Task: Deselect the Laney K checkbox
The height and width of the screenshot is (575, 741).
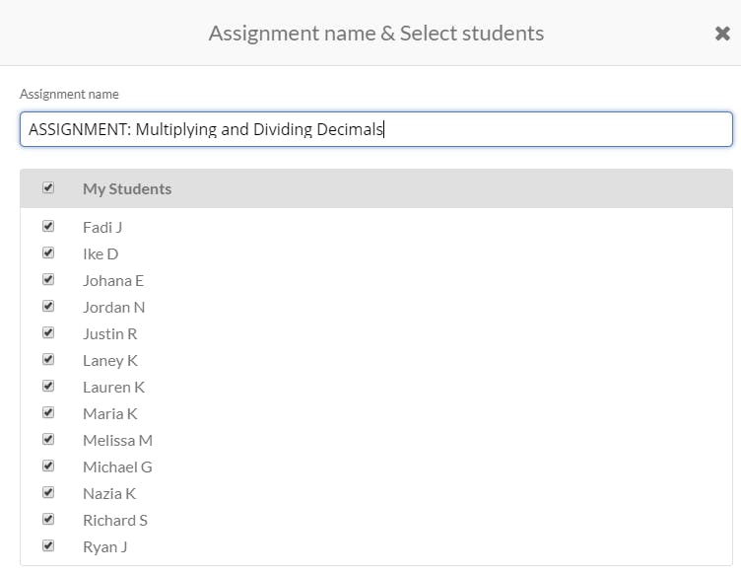Action: pos(48,359)
